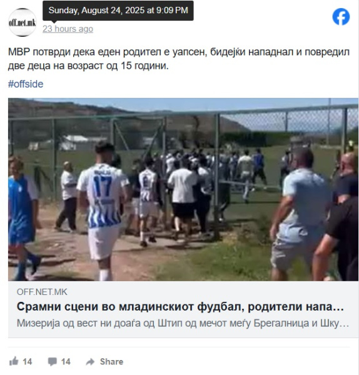Image resolution: width=359 pixels, height=375 pixels.
Task: View the 14 comments count
Action: pos(66,362)
